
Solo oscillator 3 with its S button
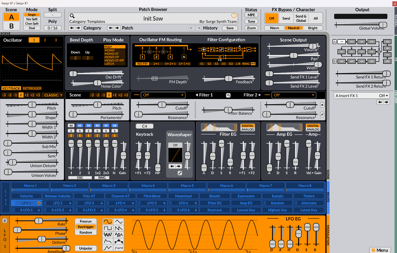point(89,131)
